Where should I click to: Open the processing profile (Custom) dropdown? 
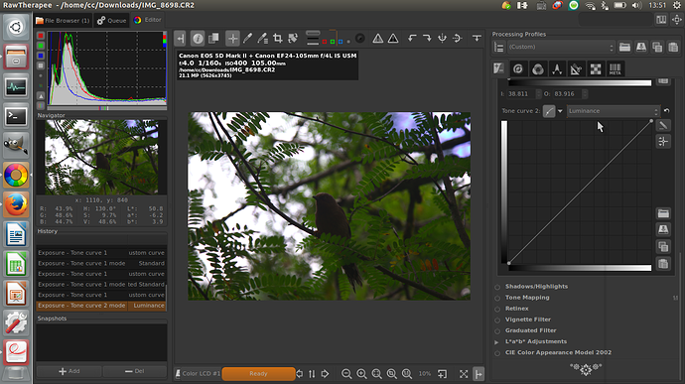coord(561,47)
